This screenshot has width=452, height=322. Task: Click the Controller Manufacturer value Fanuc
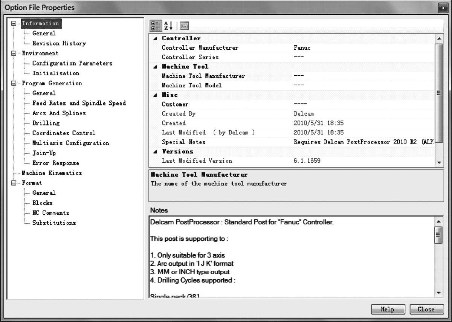(302, 48)
